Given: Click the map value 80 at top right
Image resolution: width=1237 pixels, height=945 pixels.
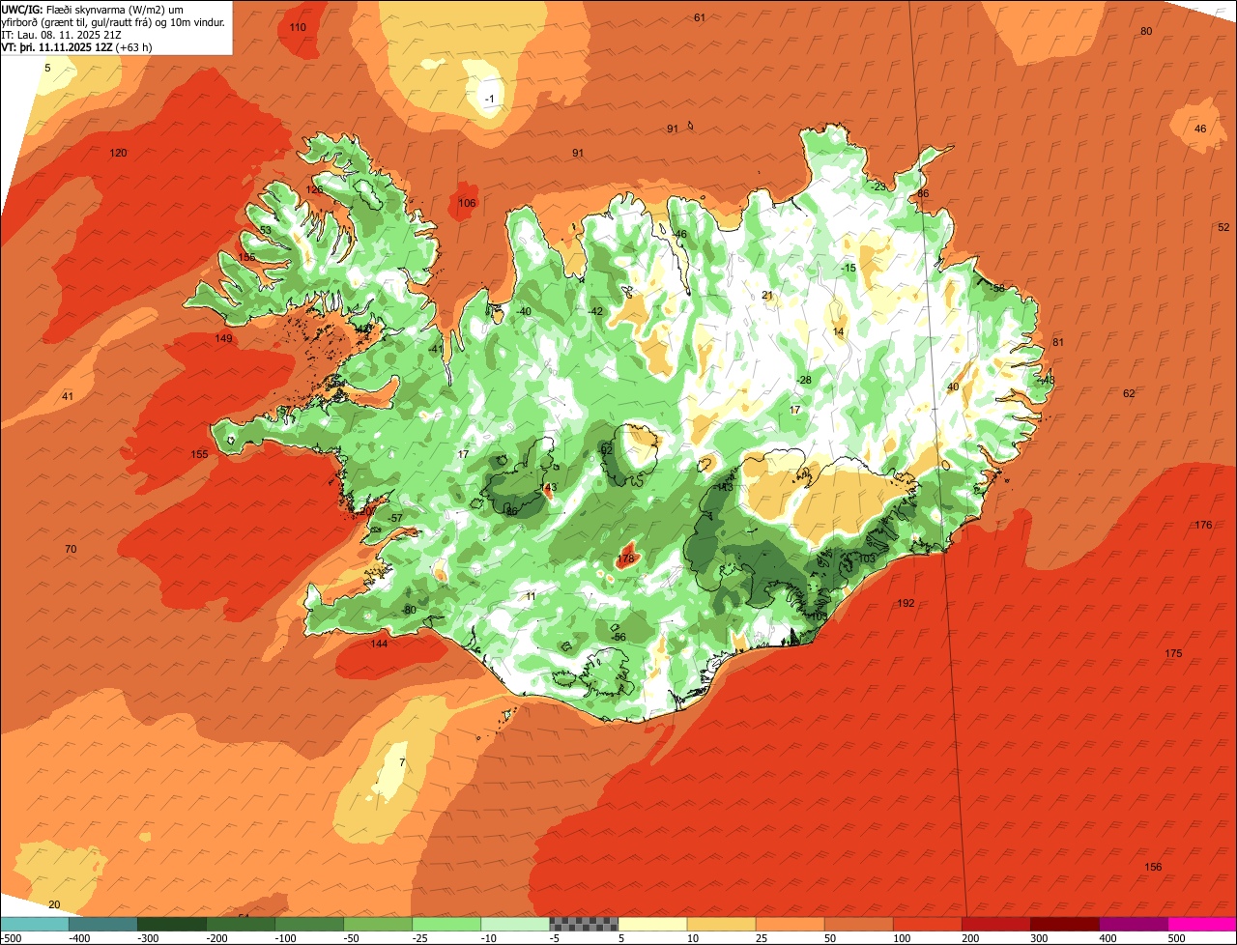Looking at the screenshot, I should (1146, 31).
